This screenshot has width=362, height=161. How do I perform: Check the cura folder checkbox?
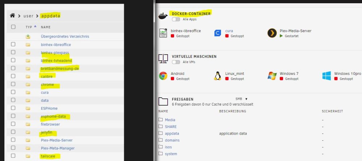tap(13, 92)
